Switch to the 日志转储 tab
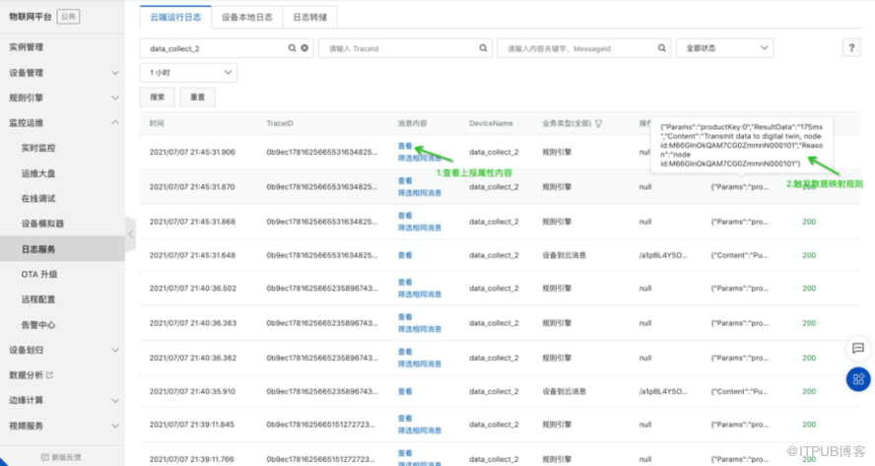Screen dimensions: 875x466 [310, 17]
